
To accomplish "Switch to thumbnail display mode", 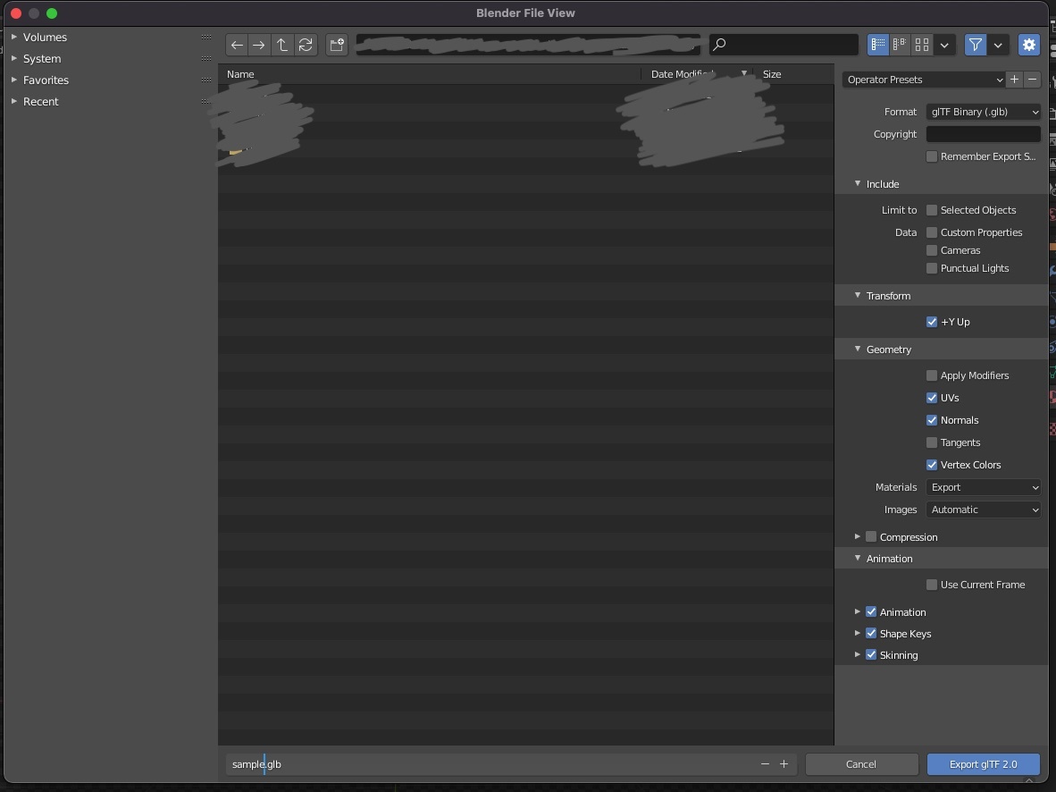I will [x=922, y=46].
